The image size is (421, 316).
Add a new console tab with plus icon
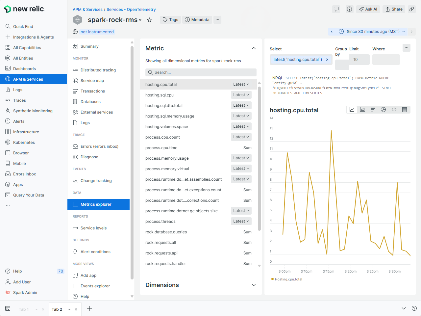(x=89, y=308)
